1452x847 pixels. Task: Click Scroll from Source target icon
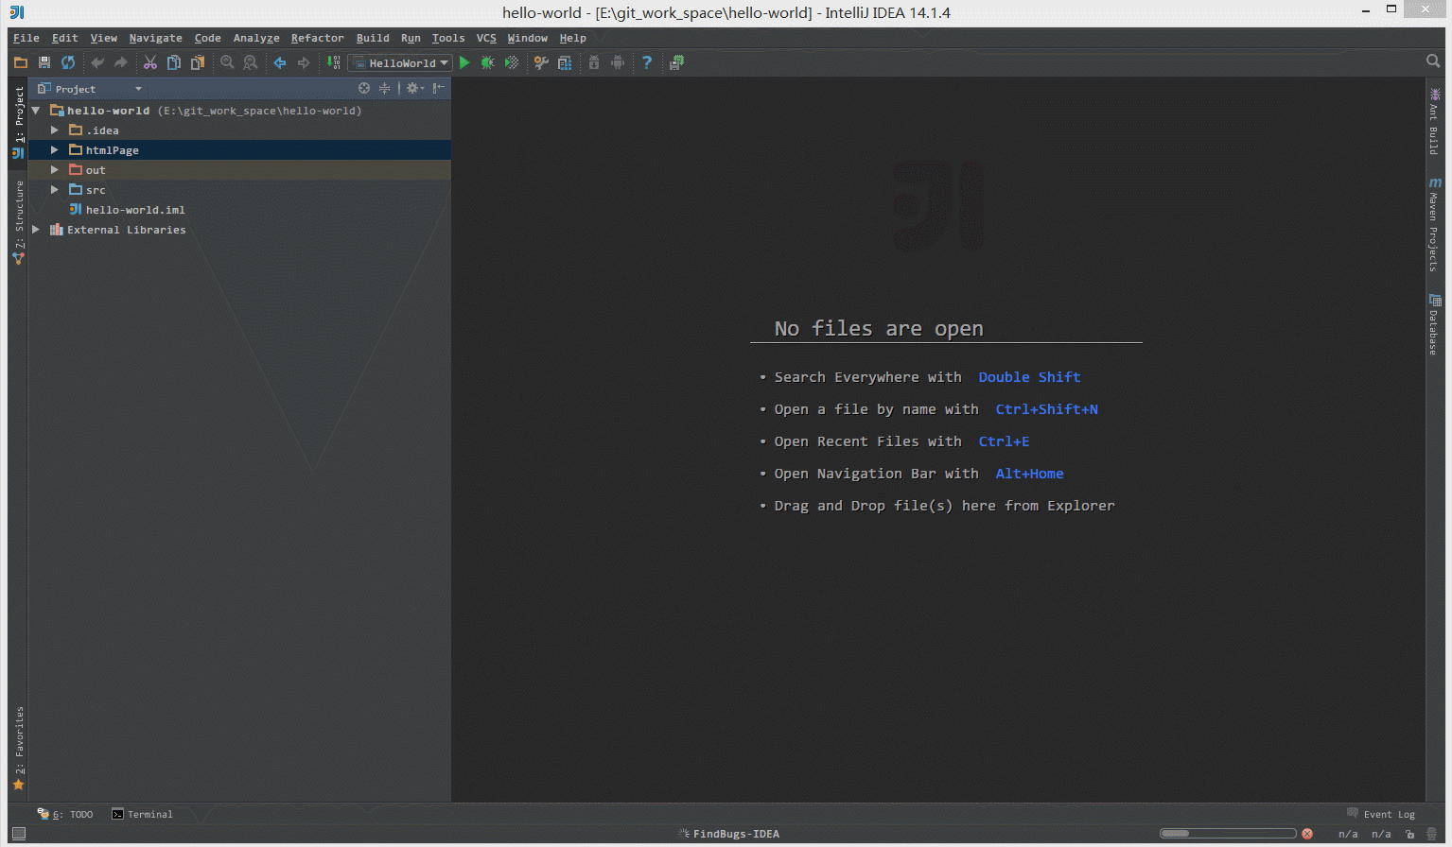pyautogui.click(x=364, y=88)
